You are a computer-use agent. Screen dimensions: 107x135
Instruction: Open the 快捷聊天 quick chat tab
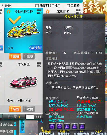pyautogui.click(x=22, y=126)
